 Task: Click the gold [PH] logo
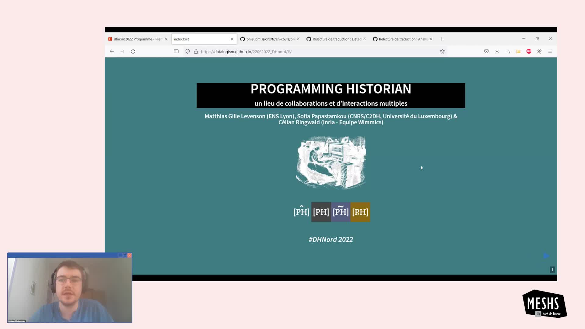click(360, 212)
